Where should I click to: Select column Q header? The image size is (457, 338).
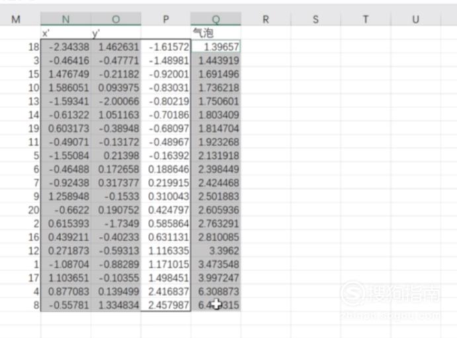click(216, 19)
